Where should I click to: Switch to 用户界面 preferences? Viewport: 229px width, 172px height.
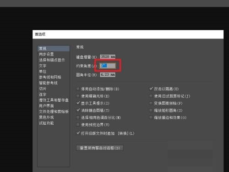tap(46, 106)
